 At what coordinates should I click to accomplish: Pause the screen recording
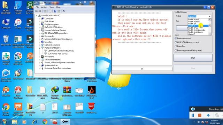coord(193,115)
